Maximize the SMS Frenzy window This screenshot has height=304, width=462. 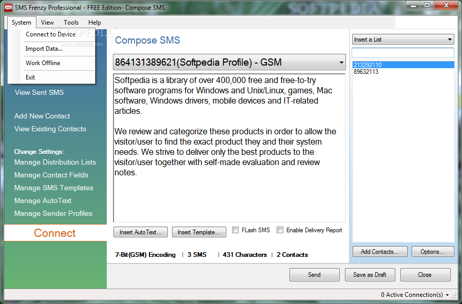pos(427,5)
